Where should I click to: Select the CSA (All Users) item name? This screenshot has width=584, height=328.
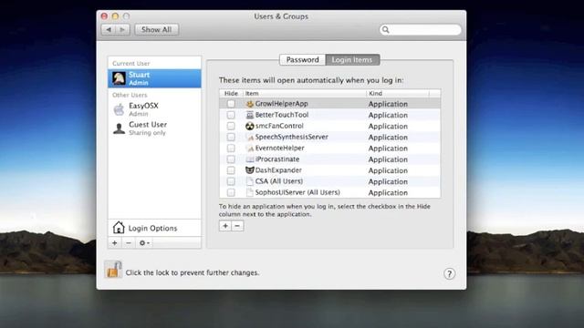point(279,181)
